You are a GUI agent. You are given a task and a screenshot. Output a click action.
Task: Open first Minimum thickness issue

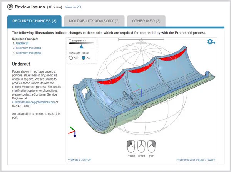[28, 48]
